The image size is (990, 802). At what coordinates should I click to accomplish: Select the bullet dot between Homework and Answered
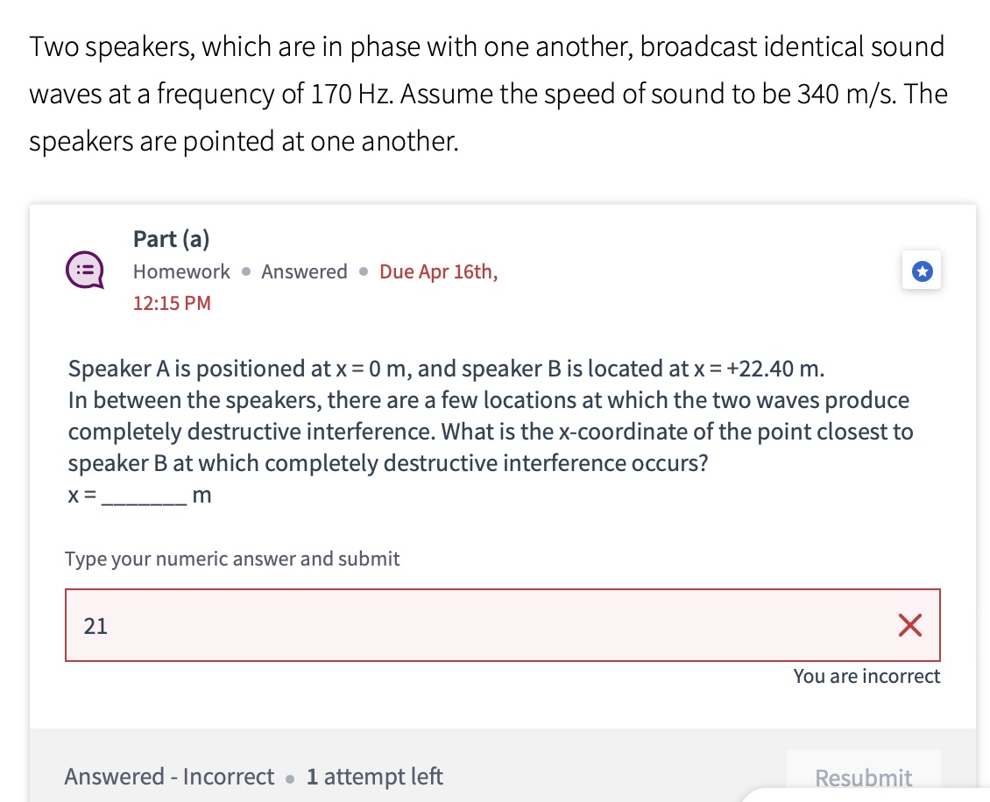(x=244, y=271)
